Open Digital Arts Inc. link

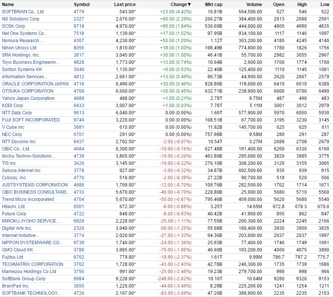[17, 229]
